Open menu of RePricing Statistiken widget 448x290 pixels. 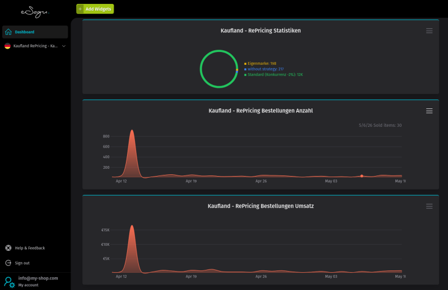pos(429,31)
